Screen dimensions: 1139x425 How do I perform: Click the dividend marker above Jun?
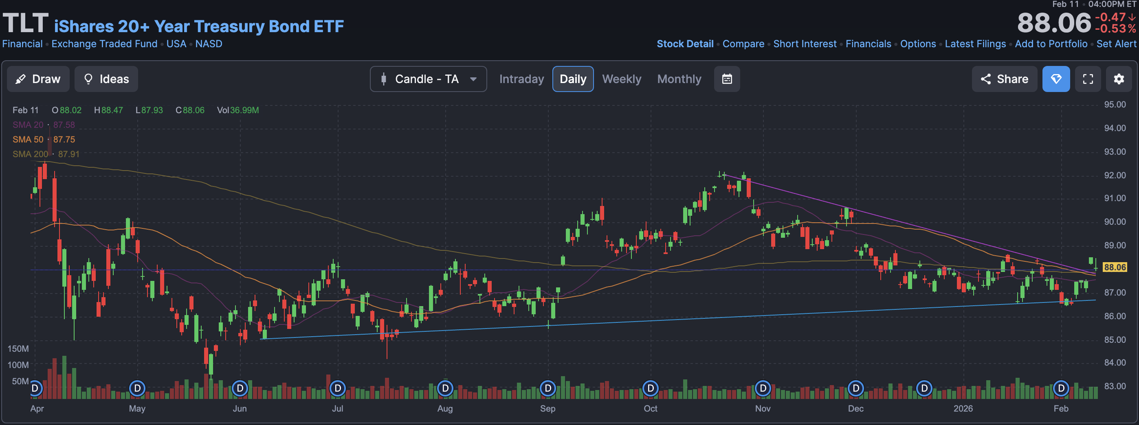(240, 388)
